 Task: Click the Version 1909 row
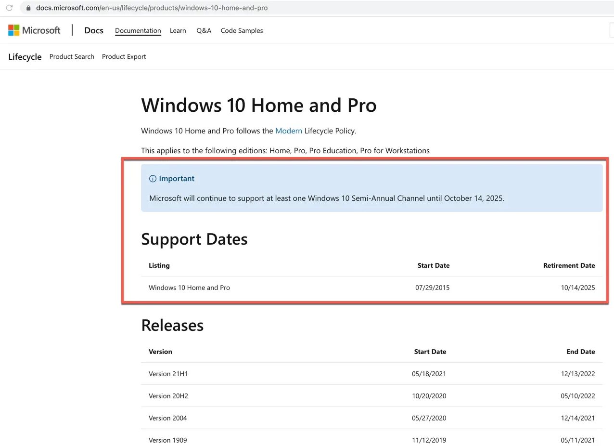tap(371, 440)
